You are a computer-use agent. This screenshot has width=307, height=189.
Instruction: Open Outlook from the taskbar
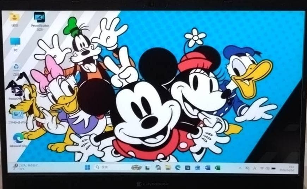197,167
